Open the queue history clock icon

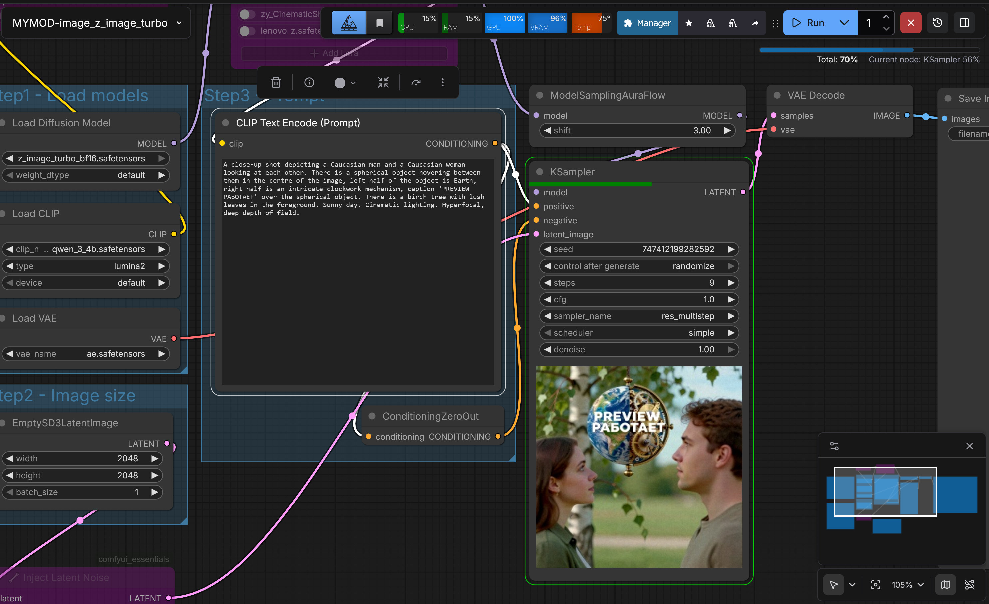pos(937,23)
